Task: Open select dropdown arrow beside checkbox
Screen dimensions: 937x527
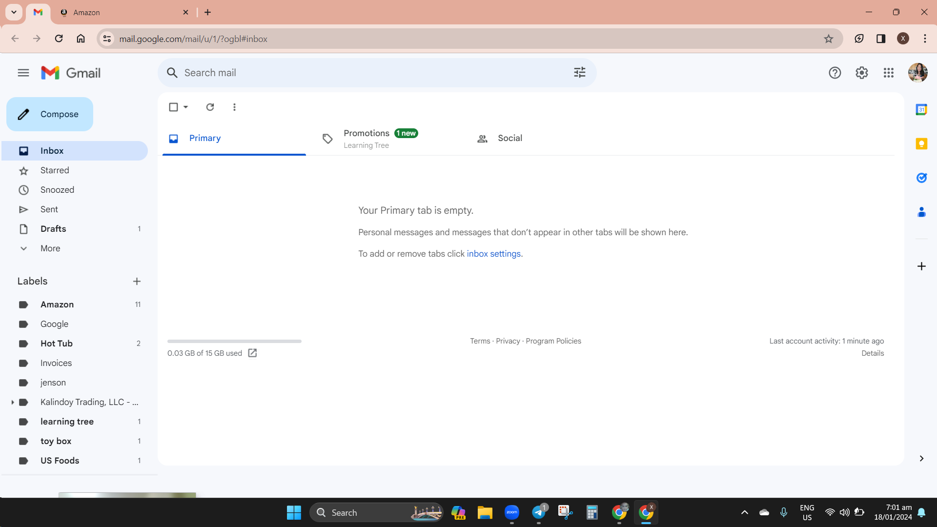Action: [x=186, y=107]
